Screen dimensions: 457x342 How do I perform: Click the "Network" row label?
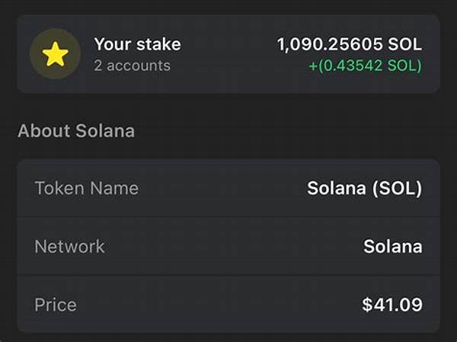pyautogui.click(x=69, y=246)
